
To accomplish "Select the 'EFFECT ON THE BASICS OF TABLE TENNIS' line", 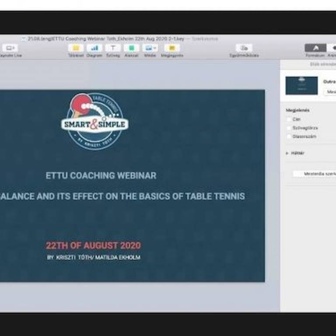I will coord(159,196).
